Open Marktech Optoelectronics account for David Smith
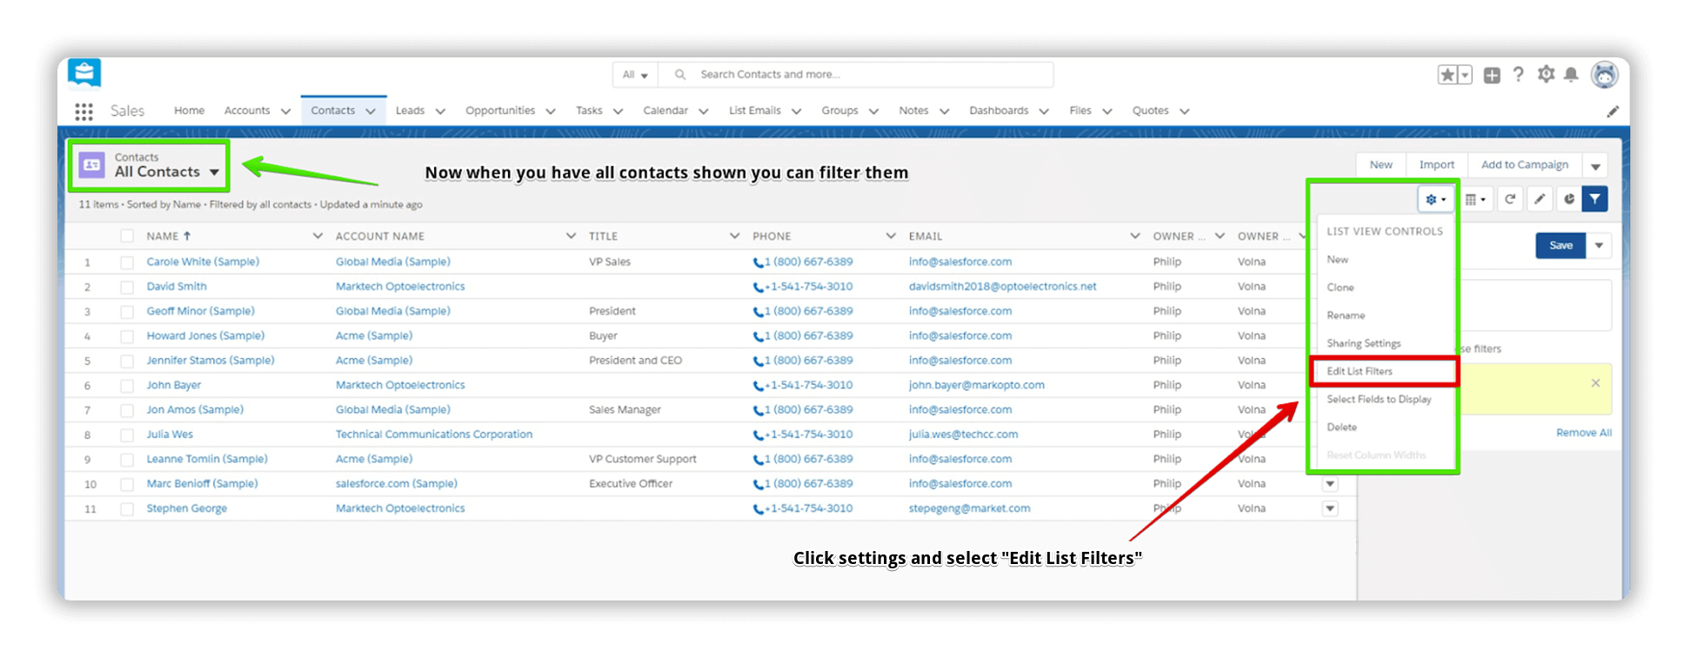The image size is (1699, 657). click(x=400, y=287)
